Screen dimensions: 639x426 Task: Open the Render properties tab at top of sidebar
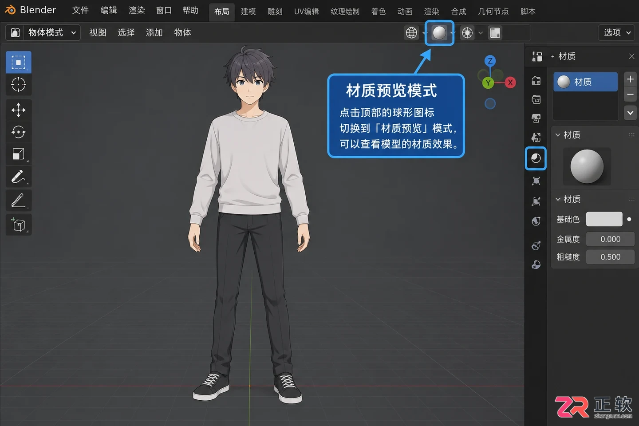tap(536, 81)
